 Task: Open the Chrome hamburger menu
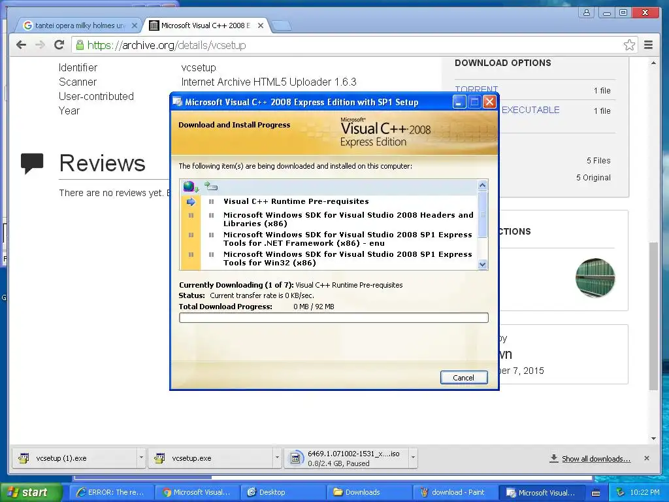(x=648, y=45)
